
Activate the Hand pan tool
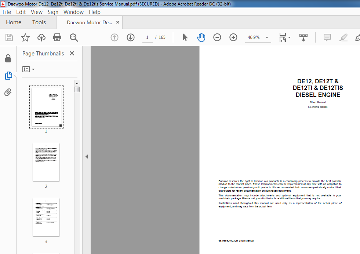(x=201, y=37)
